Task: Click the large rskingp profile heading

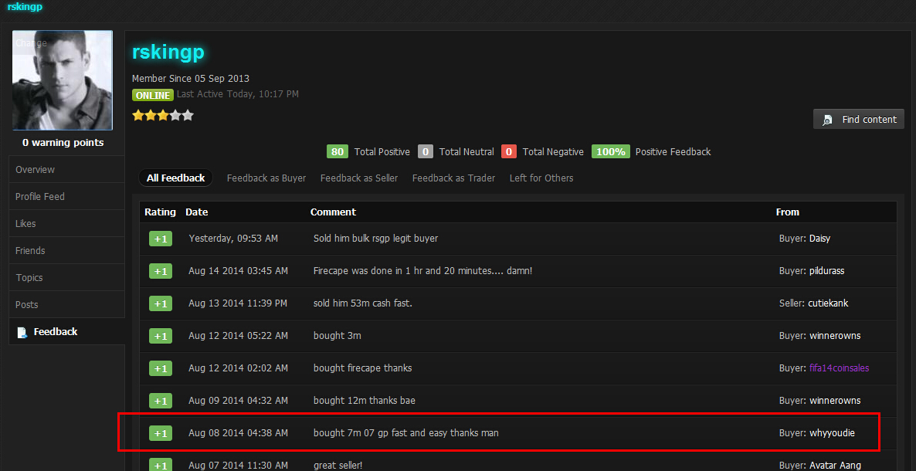Action: (x=168, y=52)
